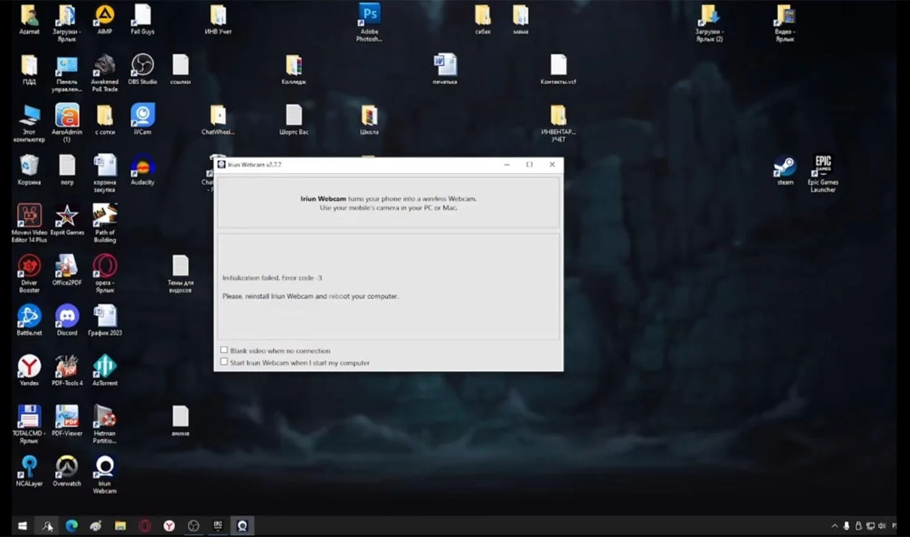This screenshot has width=910, height=537.
Task: Open the File Explorer taskbar icon
Action: tap(120, 526)
